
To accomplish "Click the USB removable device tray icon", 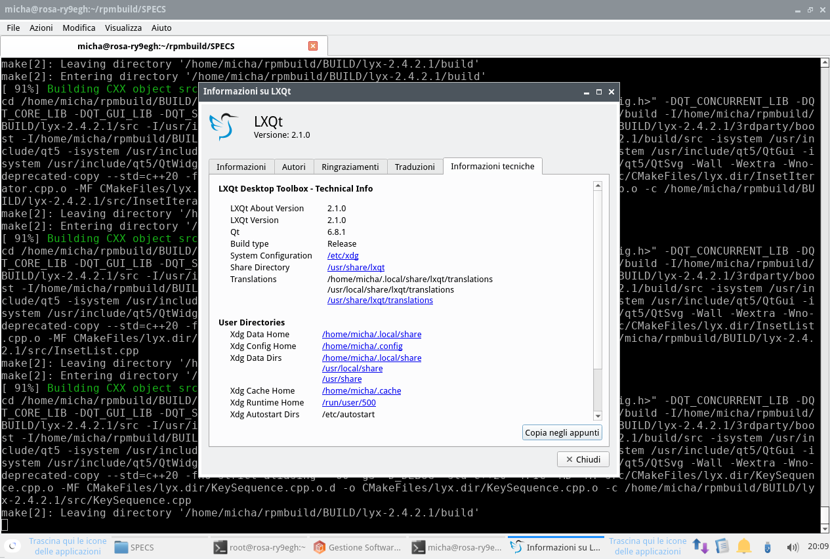I will [x=767, y=547].
